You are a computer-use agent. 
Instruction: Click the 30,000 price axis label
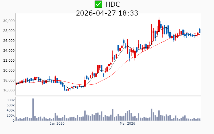point(9,21)
